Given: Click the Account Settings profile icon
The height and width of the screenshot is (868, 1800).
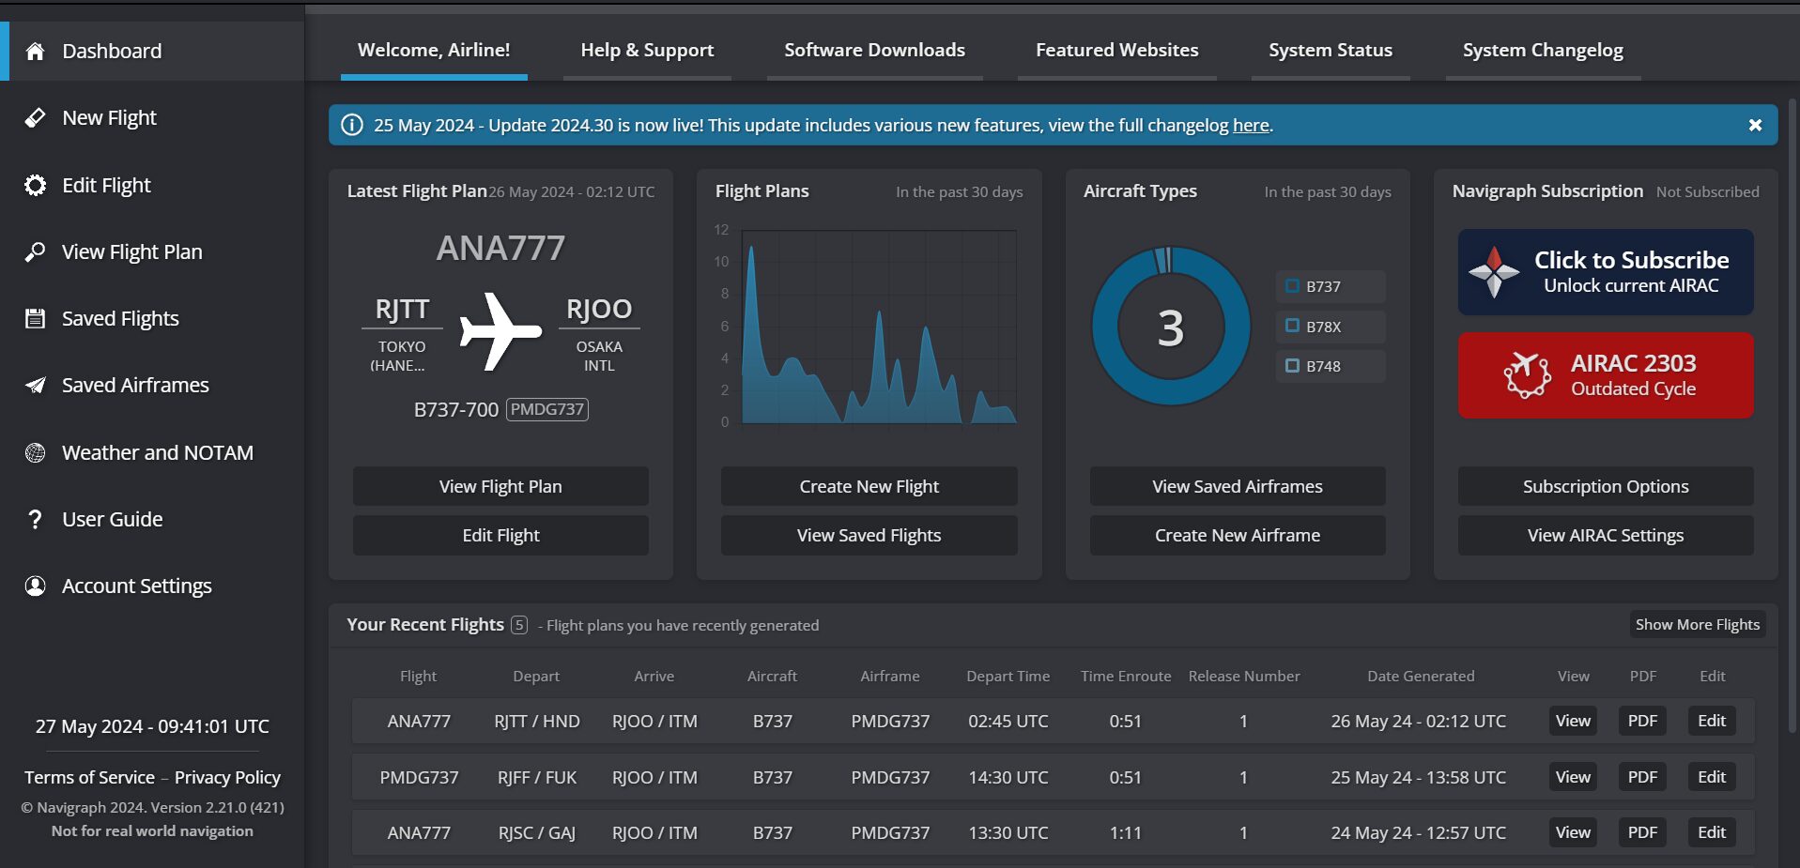Looking at the screenshot, I should pos(35,586).
